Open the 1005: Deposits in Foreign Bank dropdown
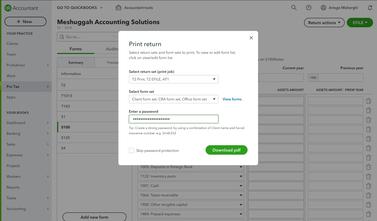The image size is (377, 221). [191, 167]
